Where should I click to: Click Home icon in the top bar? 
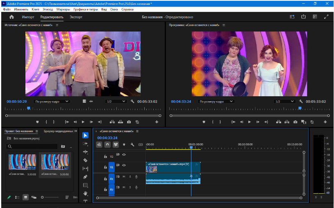click(x=11, y=17)
